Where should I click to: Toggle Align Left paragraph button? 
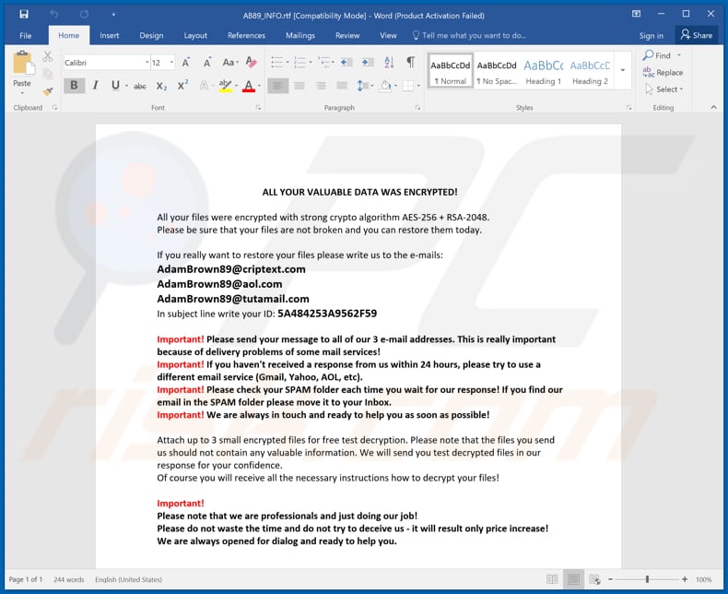pos(278,86)
